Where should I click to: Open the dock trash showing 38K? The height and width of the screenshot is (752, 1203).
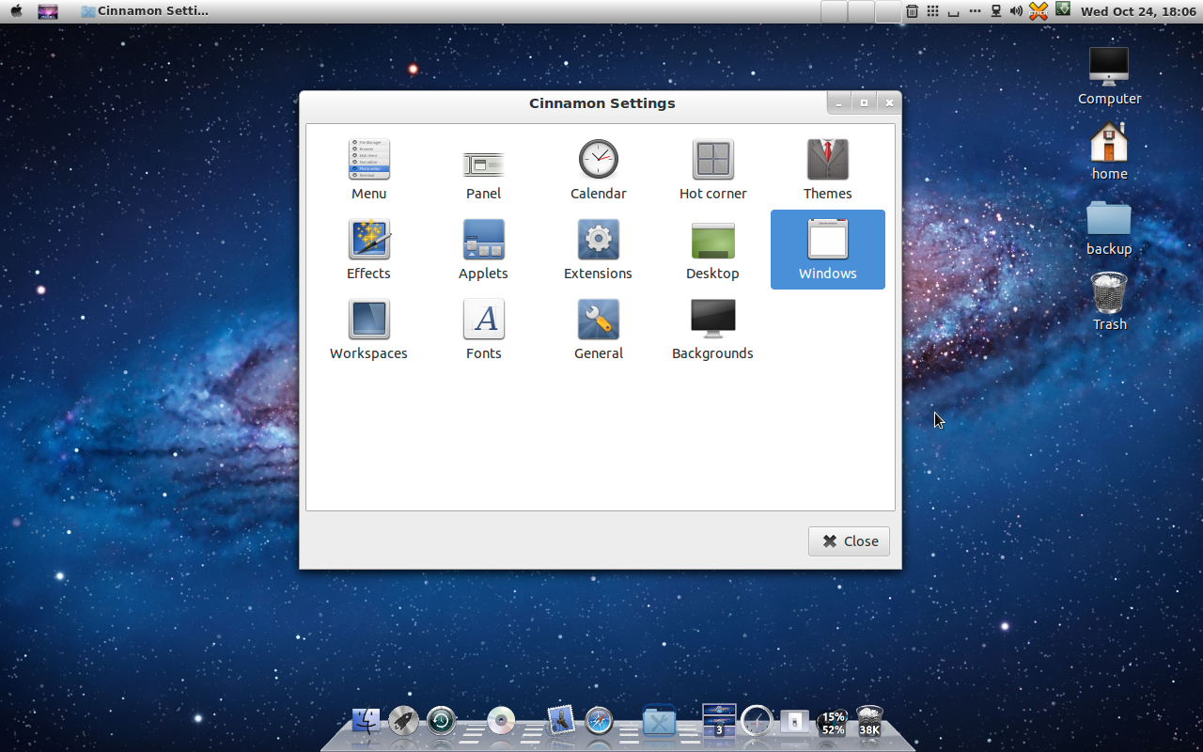869,721
